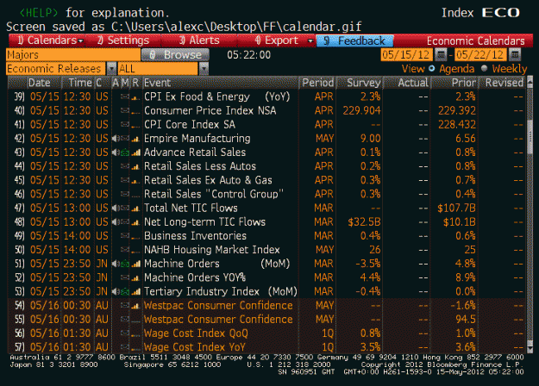Click speaker alert icon on Empire Manufacturing row
This screenshot has width=539, height=386.
(116, 139)
